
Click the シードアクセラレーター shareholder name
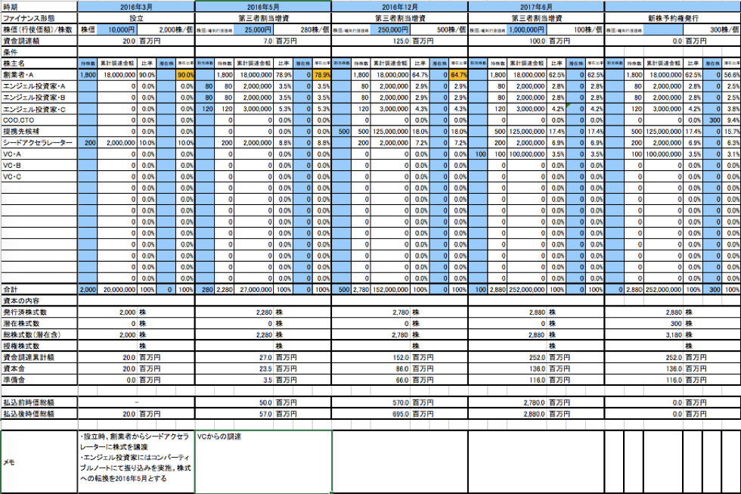[x=39, y=143]
